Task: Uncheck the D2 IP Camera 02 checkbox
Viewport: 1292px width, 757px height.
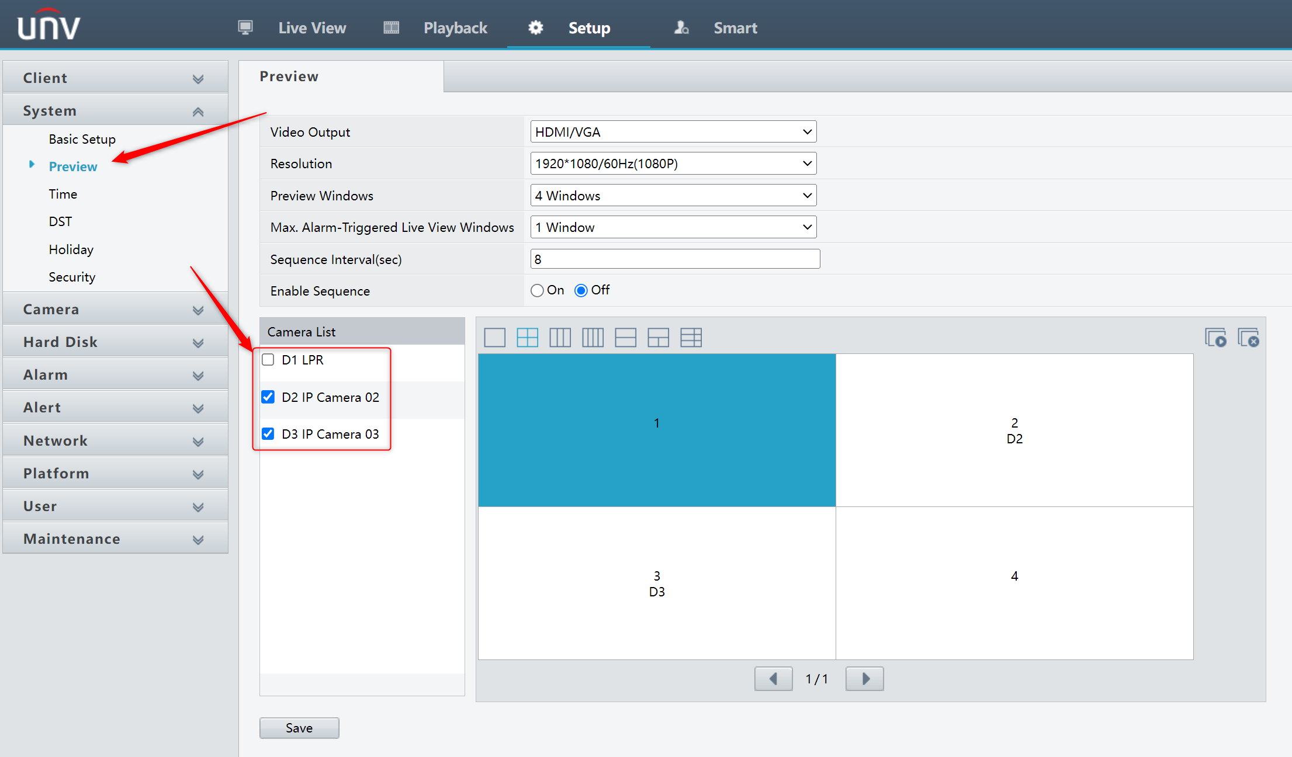Action: (268, 397)
